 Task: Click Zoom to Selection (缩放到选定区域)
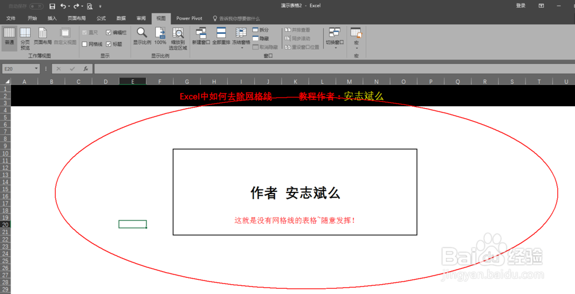[x=178, y=38]
